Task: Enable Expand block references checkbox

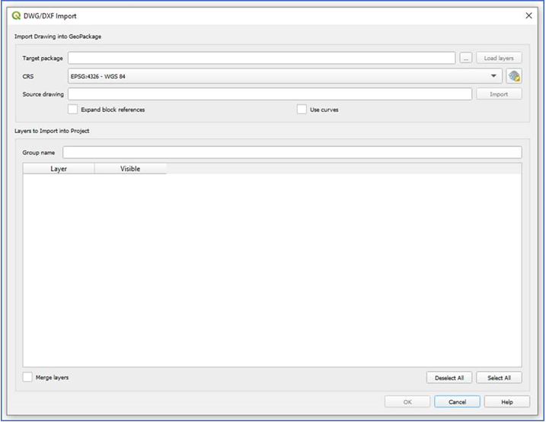Action: tap(72, 109)
